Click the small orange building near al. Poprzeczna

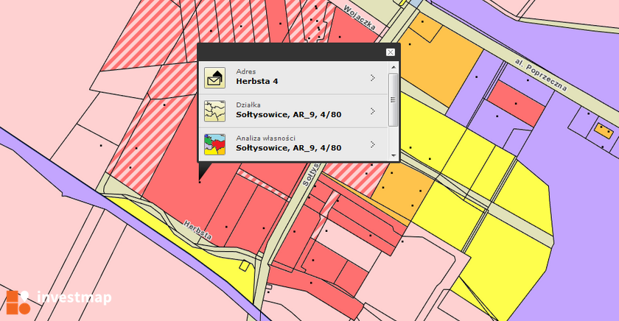pos(604,131)
